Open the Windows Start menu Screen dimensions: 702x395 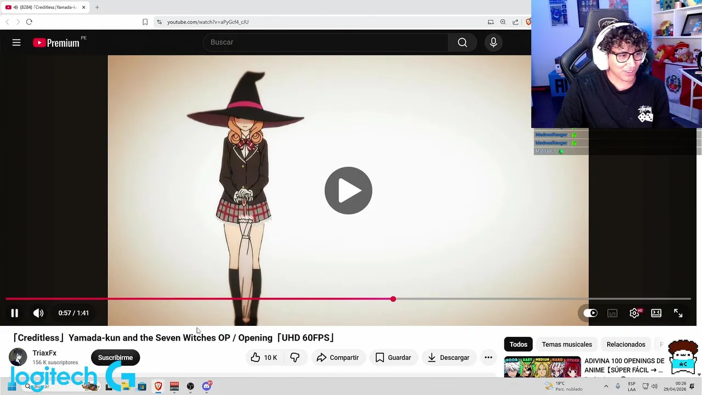tap(12, 386)
